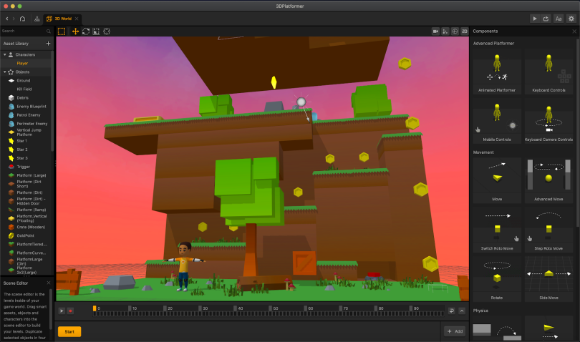580x342 pixels.
Task: Click the camera icon above viewport
Action: [x=435, y=31]
